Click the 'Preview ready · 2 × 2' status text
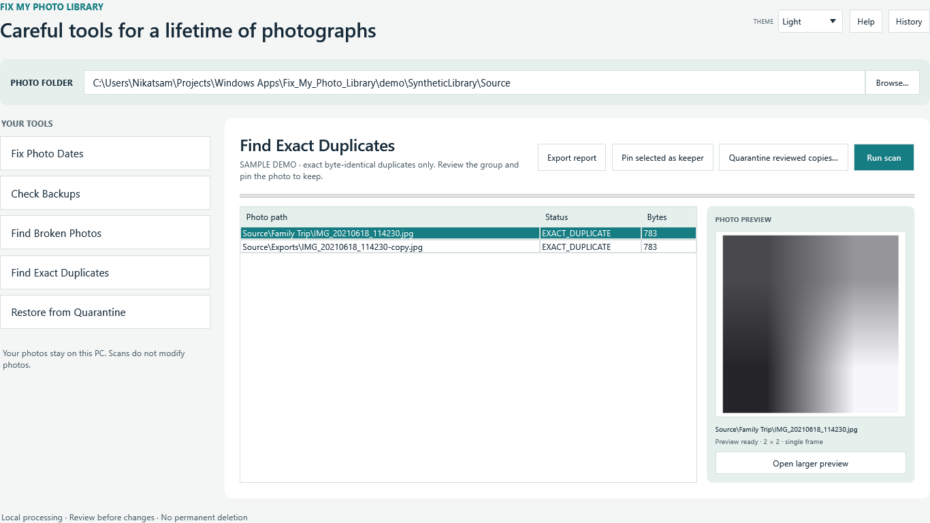Image resolution: width=930 pixels, height=523 pixels. (769, 442)
